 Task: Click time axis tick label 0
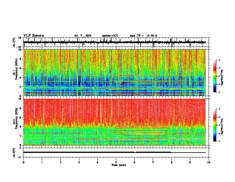(x=23, y=162)
